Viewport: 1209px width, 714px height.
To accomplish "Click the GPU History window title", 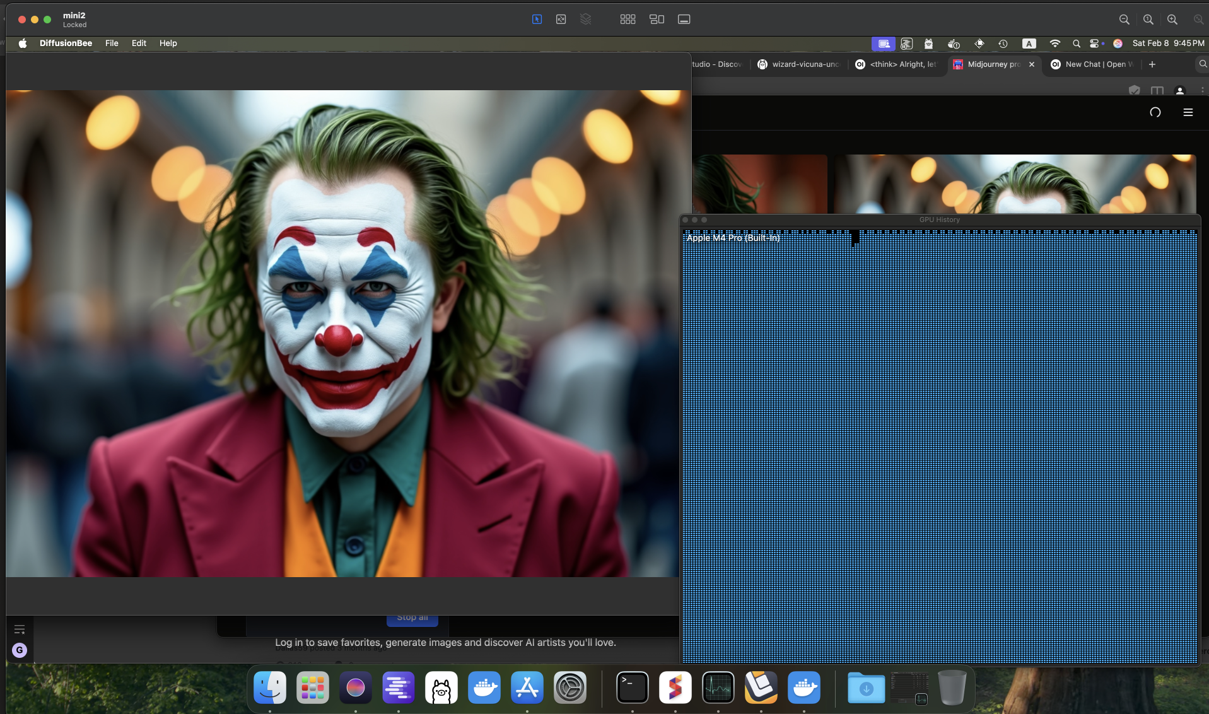I will (x=939, y=219).
